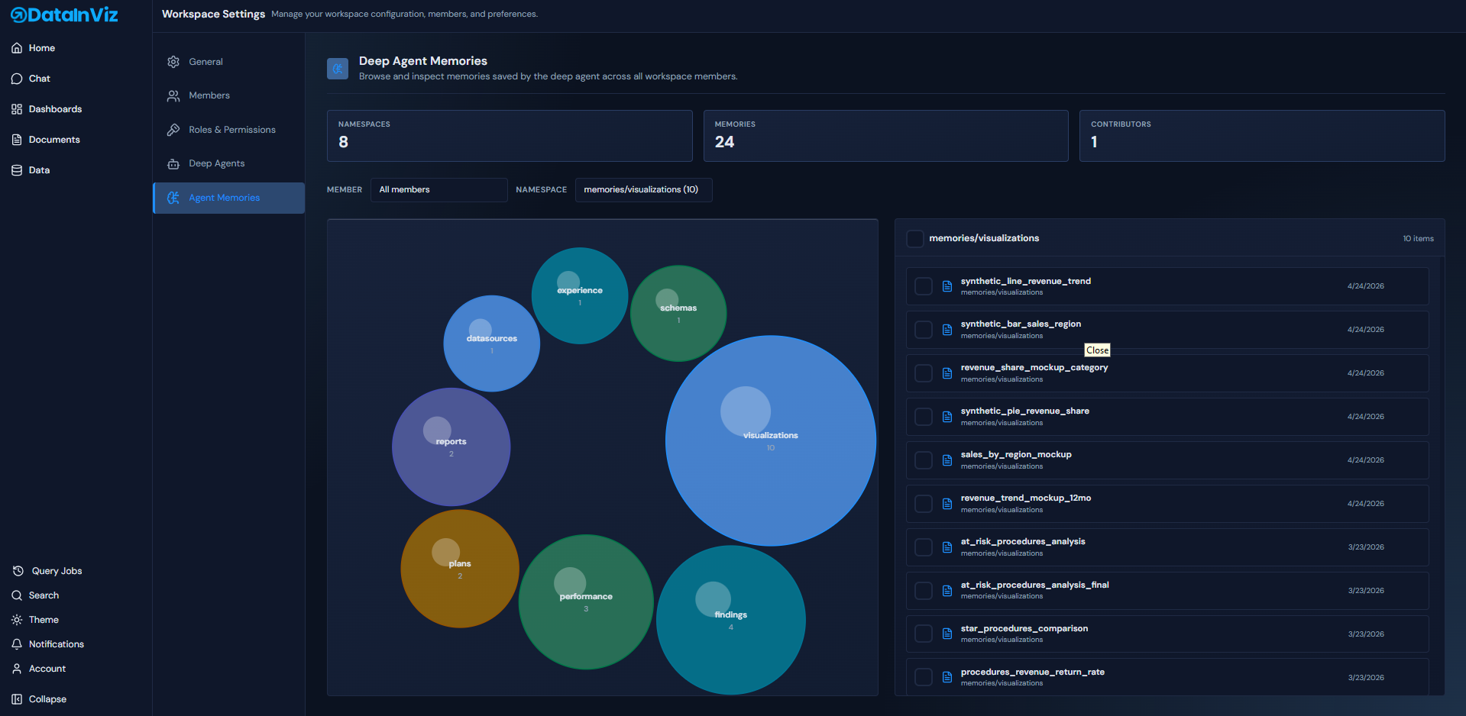Check the star_procedures_comparison checkbox
Viewport: 1466px width, 716px height.
(x=924, y=634)
